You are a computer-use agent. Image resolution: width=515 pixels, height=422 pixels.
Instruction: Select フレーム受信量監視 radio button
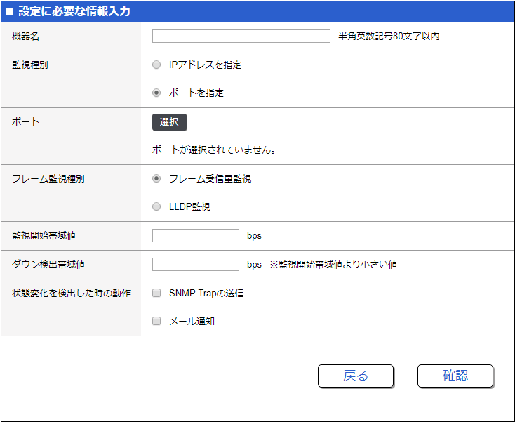tap(156, 179)
